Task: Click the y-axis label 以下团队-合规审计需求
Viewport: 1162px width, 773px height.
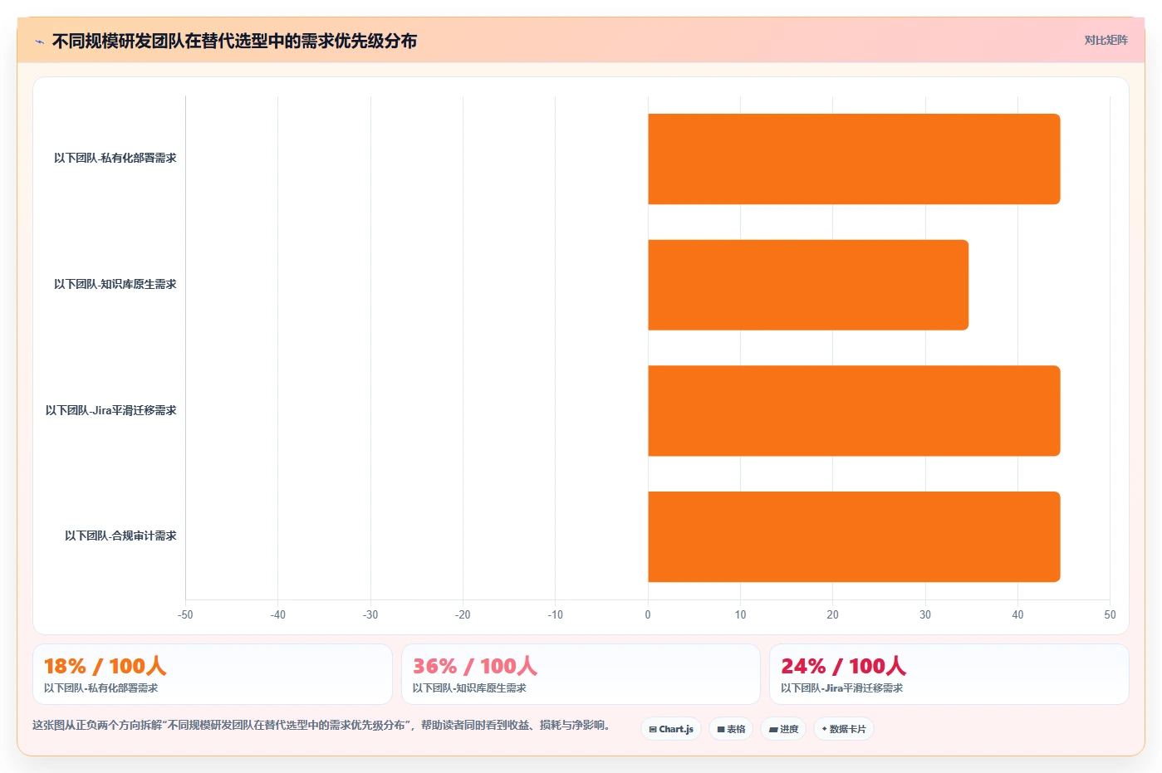Action: pos(120,536)
